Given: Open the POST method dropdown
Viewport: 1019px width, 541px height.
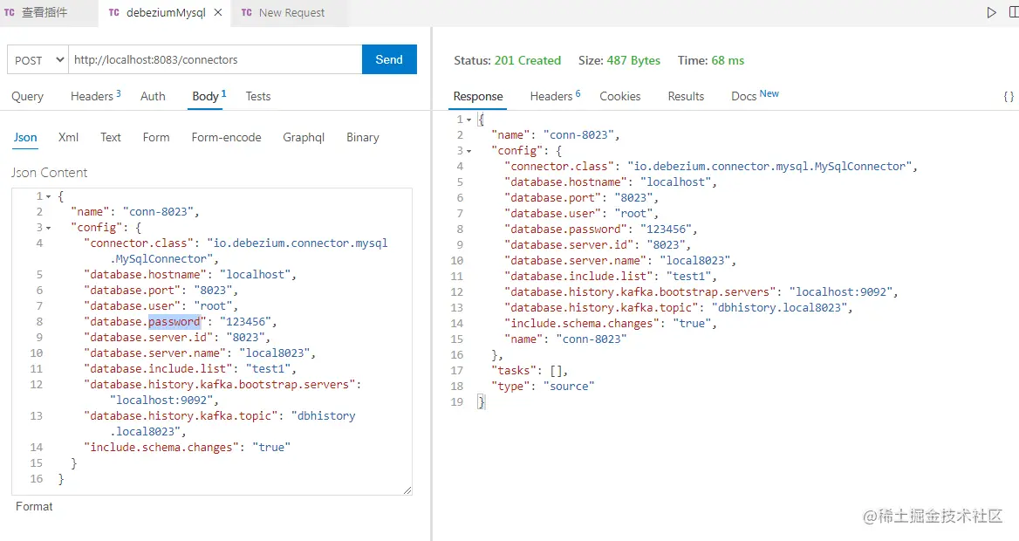Looking at the screenshot, I should pyautogui.click(x=38, y=60).
